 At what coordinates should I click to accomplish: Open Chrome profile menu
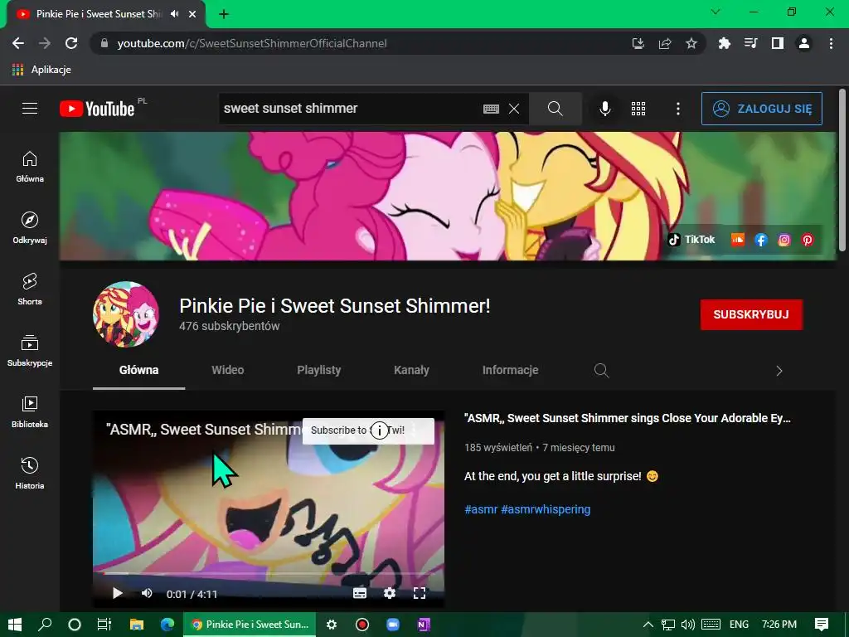[x=804, y=43]
